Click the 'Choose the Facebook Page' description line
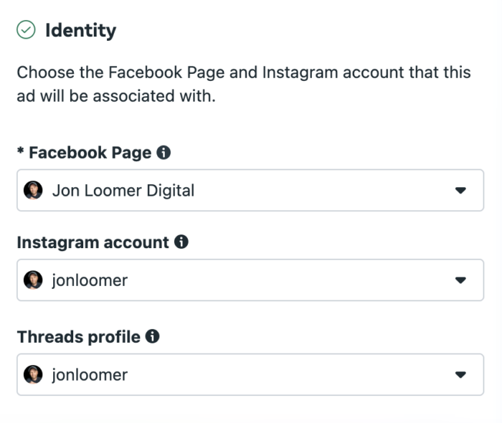502x423 pixels. click(244, 72)
